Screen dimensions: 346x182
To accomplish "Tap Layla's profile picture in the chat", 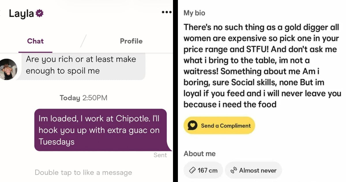I will pos(8,69).
